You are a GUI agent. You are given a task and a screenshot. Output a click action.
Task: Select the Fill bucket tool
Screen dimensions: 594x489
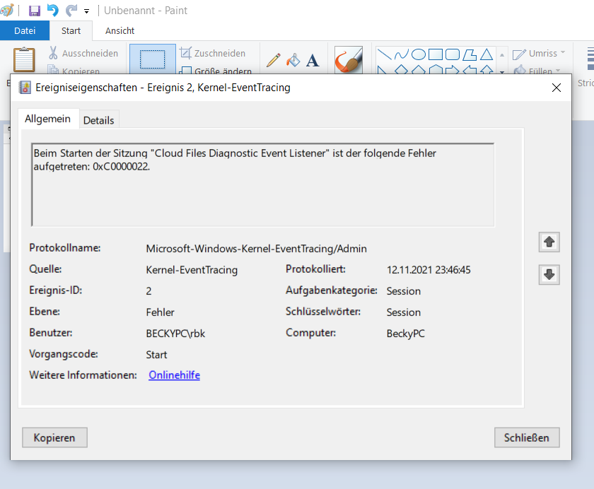click(293, 60)
